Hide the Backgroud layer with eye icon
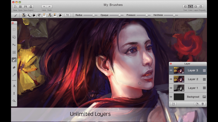218x122 pixels. pos(171,97)
